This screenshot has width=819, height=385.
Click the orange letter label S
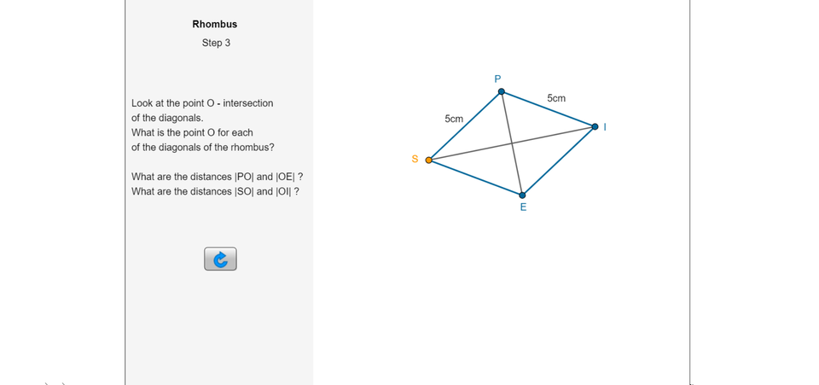(x=415, y=159)
